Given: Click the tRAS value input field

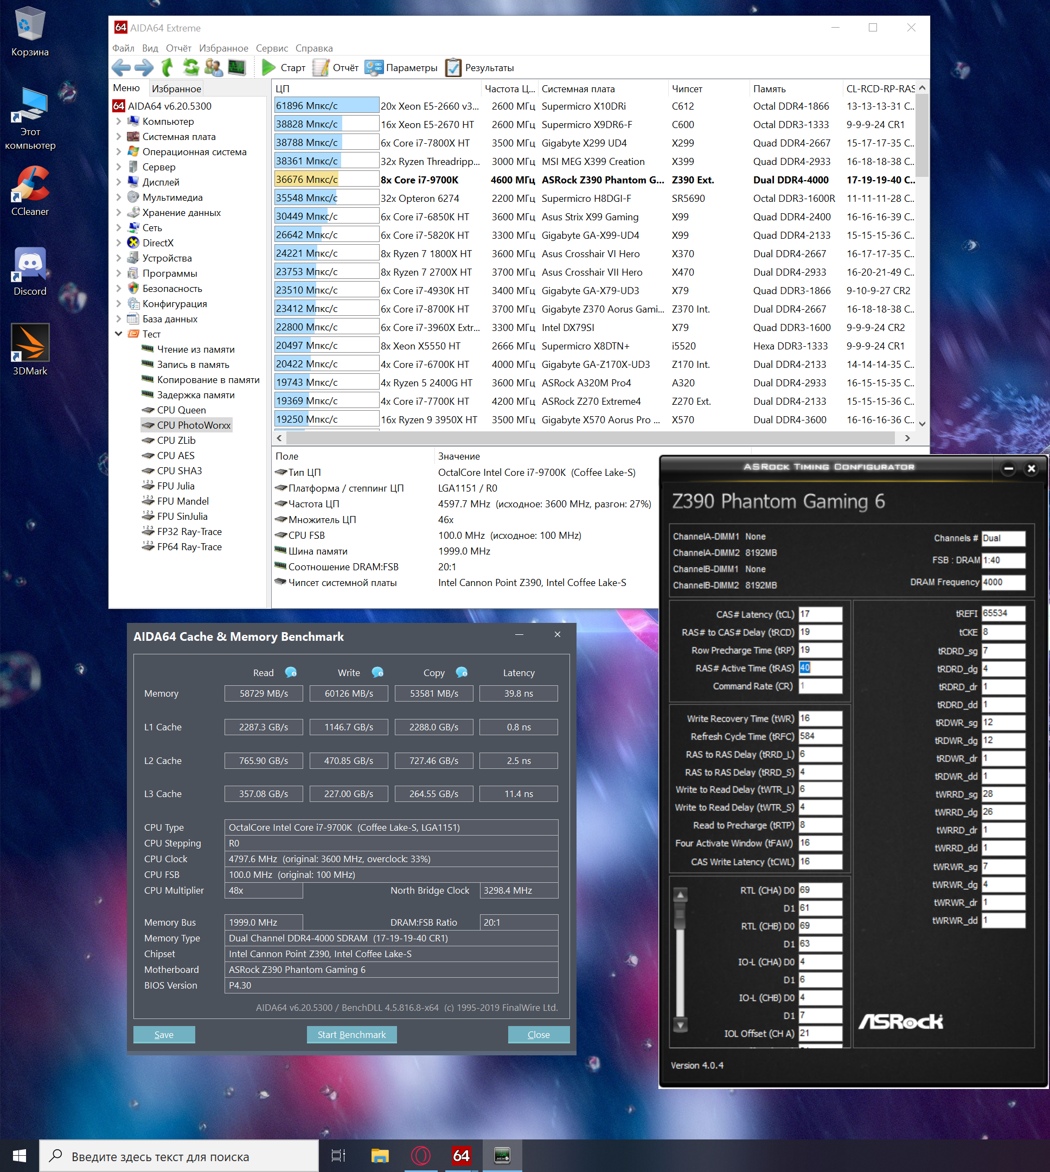Looking at the screenshot, I should (820, 667).
